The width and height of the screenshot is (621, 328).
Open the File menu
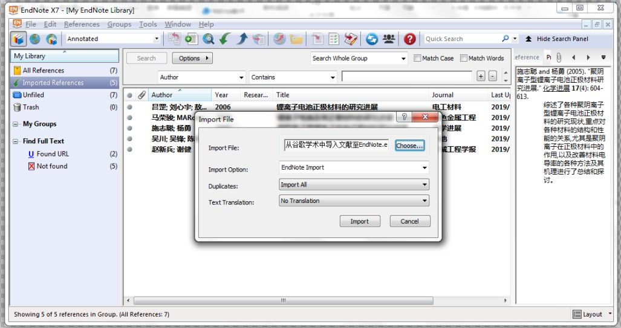pos(31,24)
